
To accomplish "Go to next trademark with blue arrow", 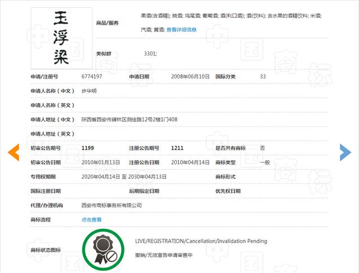I will tap(346, 152).
